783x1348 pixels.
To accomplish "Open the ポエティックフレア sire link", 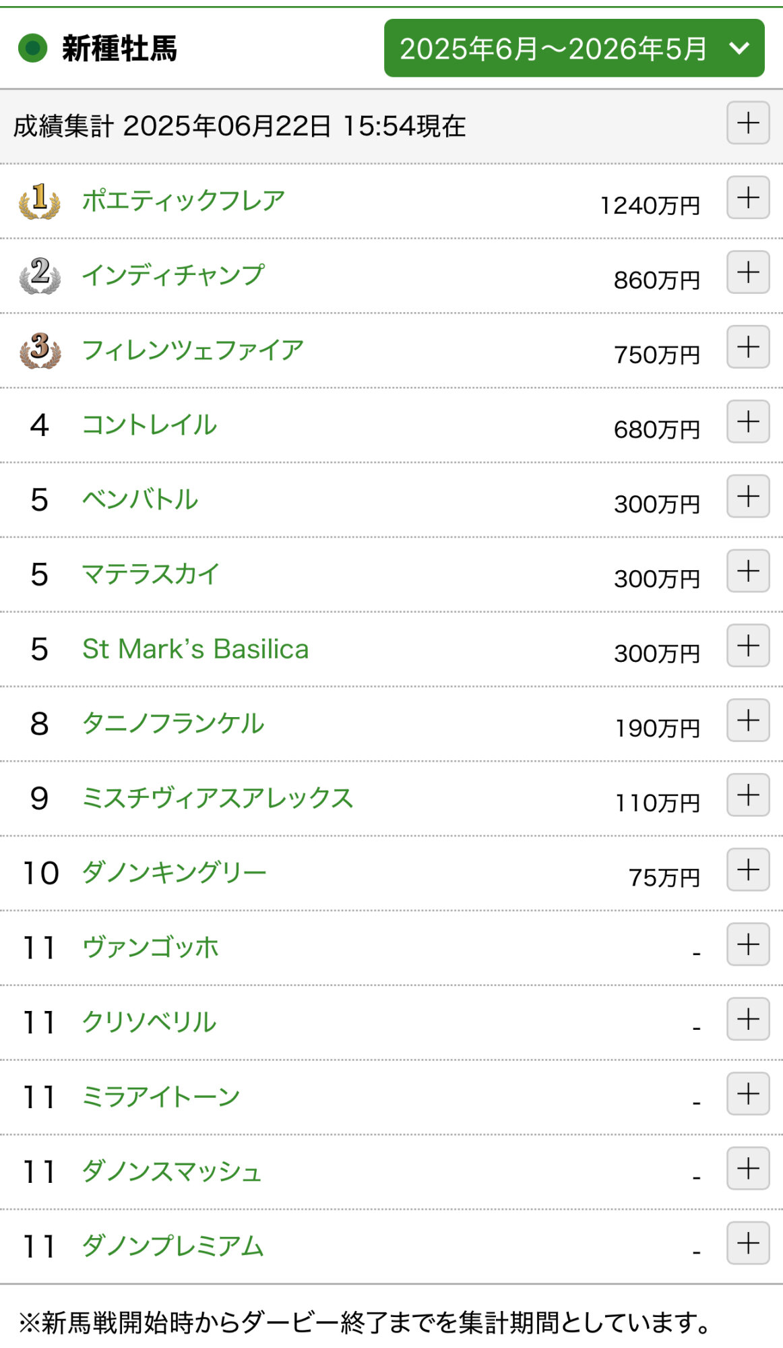I will click(x=183, y=201).
